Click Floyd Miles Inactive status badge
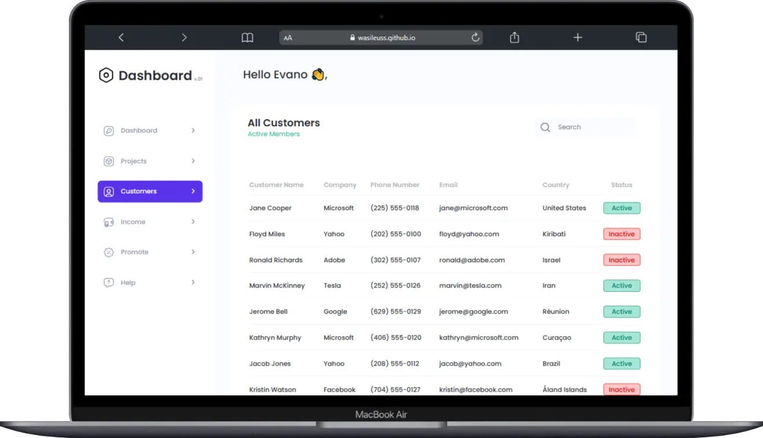Viewport: 763px width, 438px height. 621,234
